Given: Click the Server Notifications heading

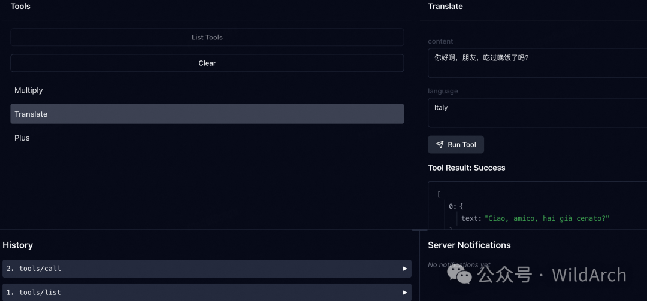Looking at the screenshot, I should tap(469, 245).
